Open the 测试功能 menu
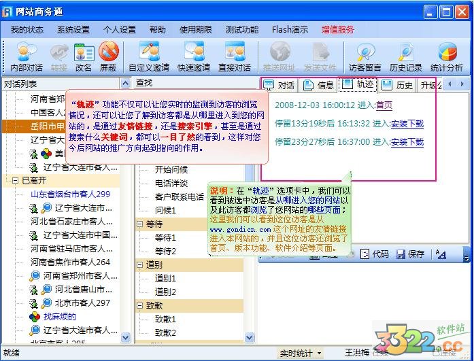The width and height of the screenshot is (474, 361). (x=242, y=30)
